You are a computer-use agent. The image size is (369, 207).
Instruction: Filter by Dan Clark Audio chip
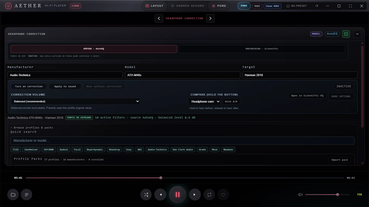pyautogui.click(x=183, y=150)
